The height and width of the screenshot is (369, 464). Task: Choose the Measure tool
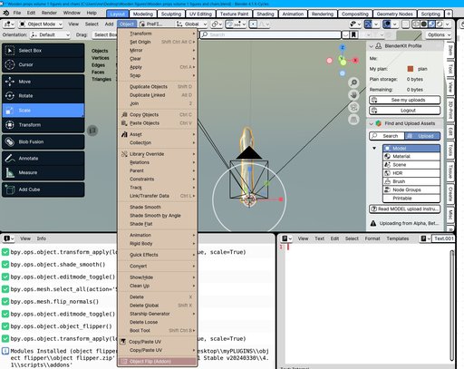click(43, 172)
